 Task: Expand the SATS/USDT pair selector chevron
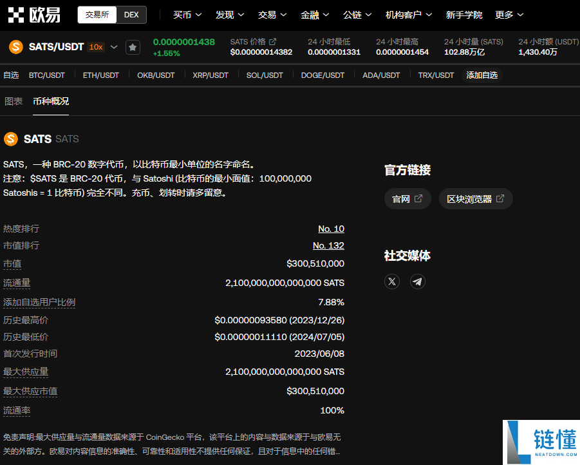[x=114, y=47]
